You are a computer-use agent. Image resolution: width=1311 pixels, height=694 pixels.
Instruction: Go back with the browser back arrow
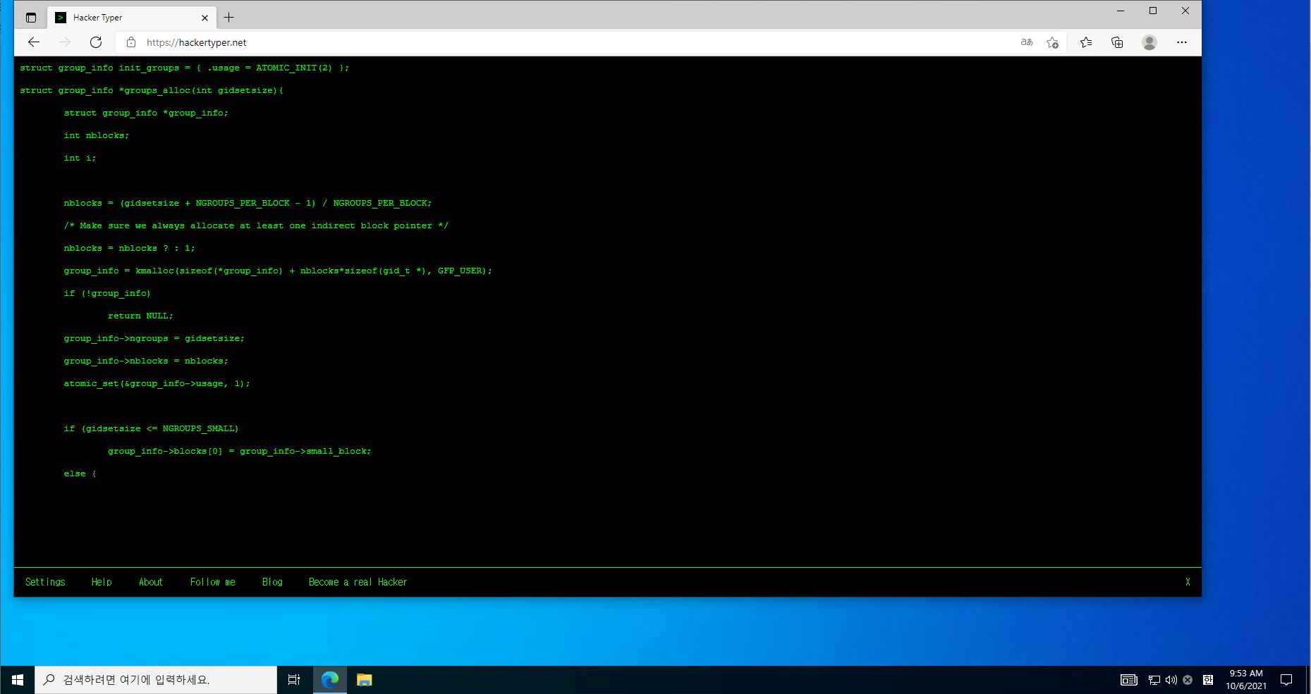pyautogui.click(x=34, y=42)
